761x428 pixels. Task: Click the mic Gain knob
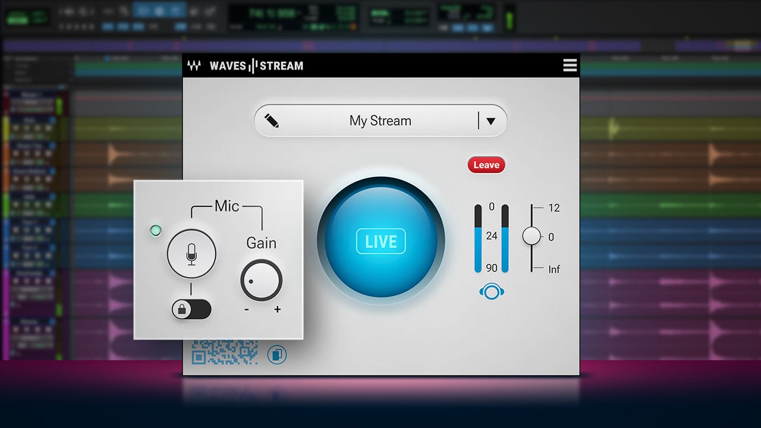pyautogui.click(x=262, y=280)
